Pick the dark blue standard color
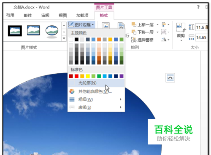211x155 pixels. point(116,76)
